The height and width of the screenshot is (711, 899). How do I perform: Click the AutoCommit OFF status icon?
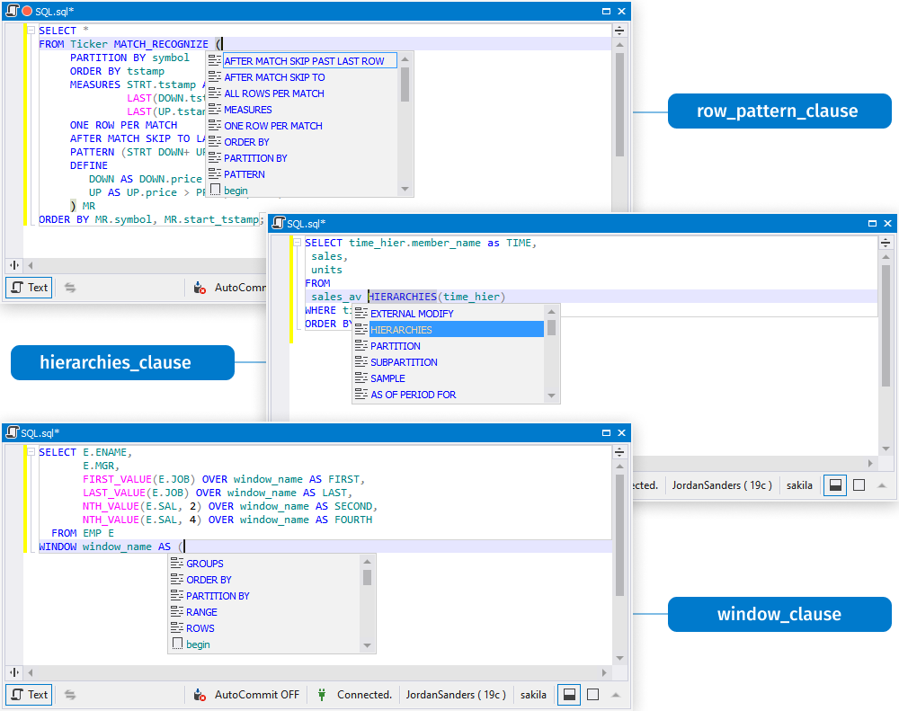pyautogui.click(x=200, y=695)
